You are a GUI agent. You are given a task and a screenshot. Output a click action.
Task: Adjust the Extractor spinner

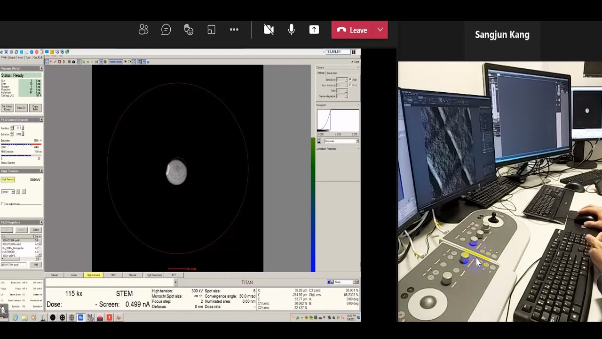[x=12, y=134]
